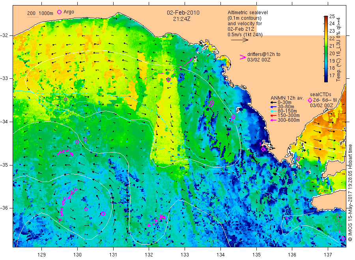The height and width of the screenshot is (260, 355).
Task: Click the 'drifters@12h to' legend text
Action: coord(264,54)
